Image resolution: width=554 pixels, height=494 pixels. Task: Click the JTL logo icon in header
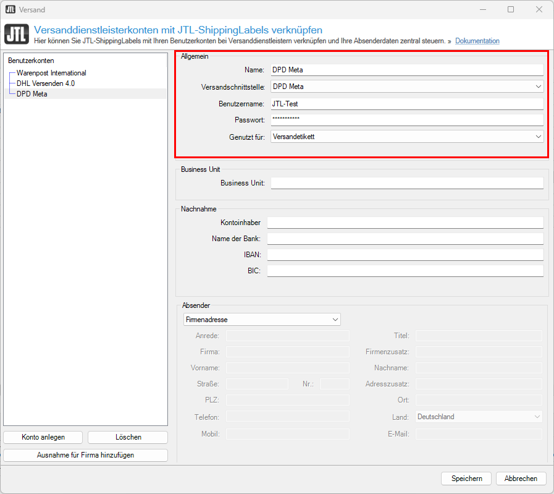click(17, 35)
